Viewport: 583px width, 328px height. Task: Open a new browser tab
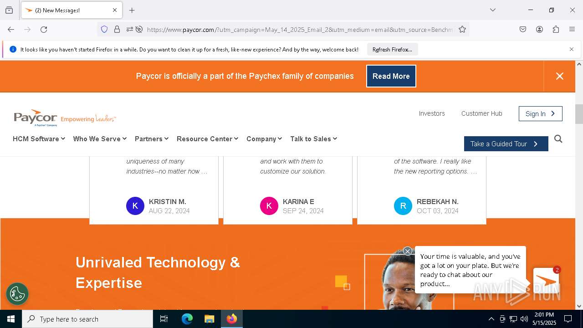(132, 10)
